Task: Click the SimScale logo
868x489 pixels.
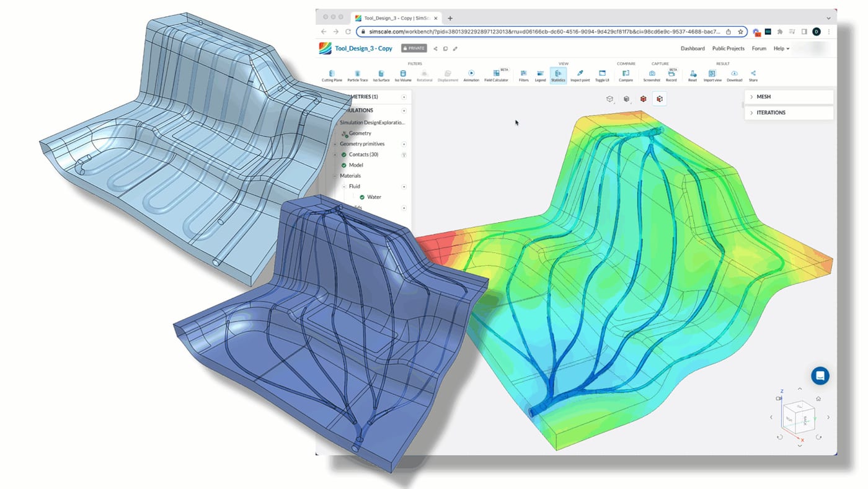Action: [325, 48]
